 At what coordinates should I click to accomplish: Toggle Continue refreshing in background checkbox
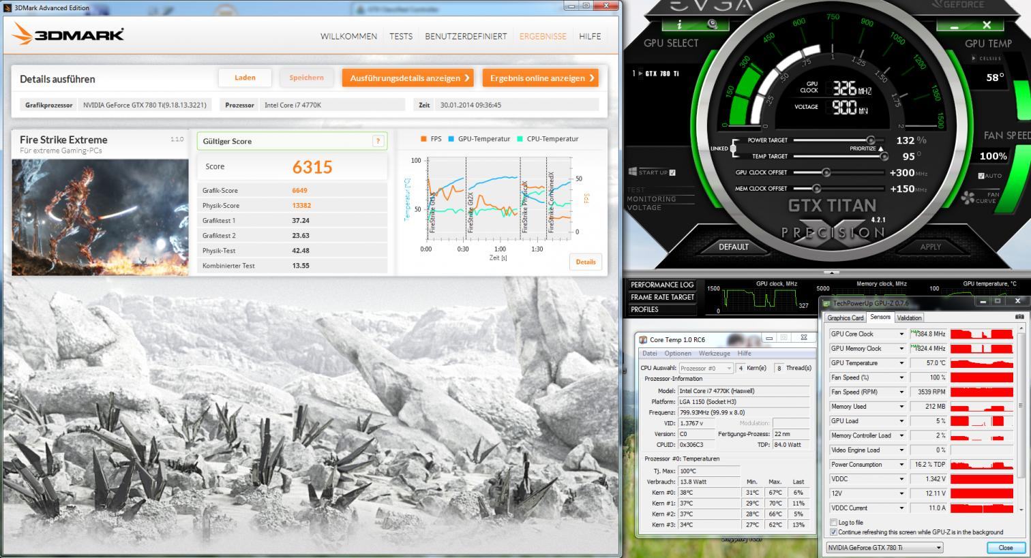[833, 532]
